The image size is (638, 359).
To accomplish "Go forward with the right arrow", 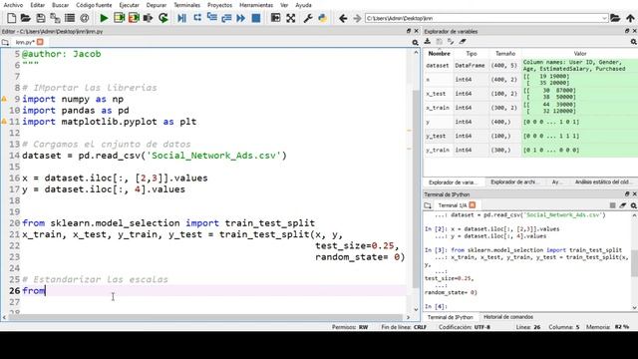I will [357, 18].
